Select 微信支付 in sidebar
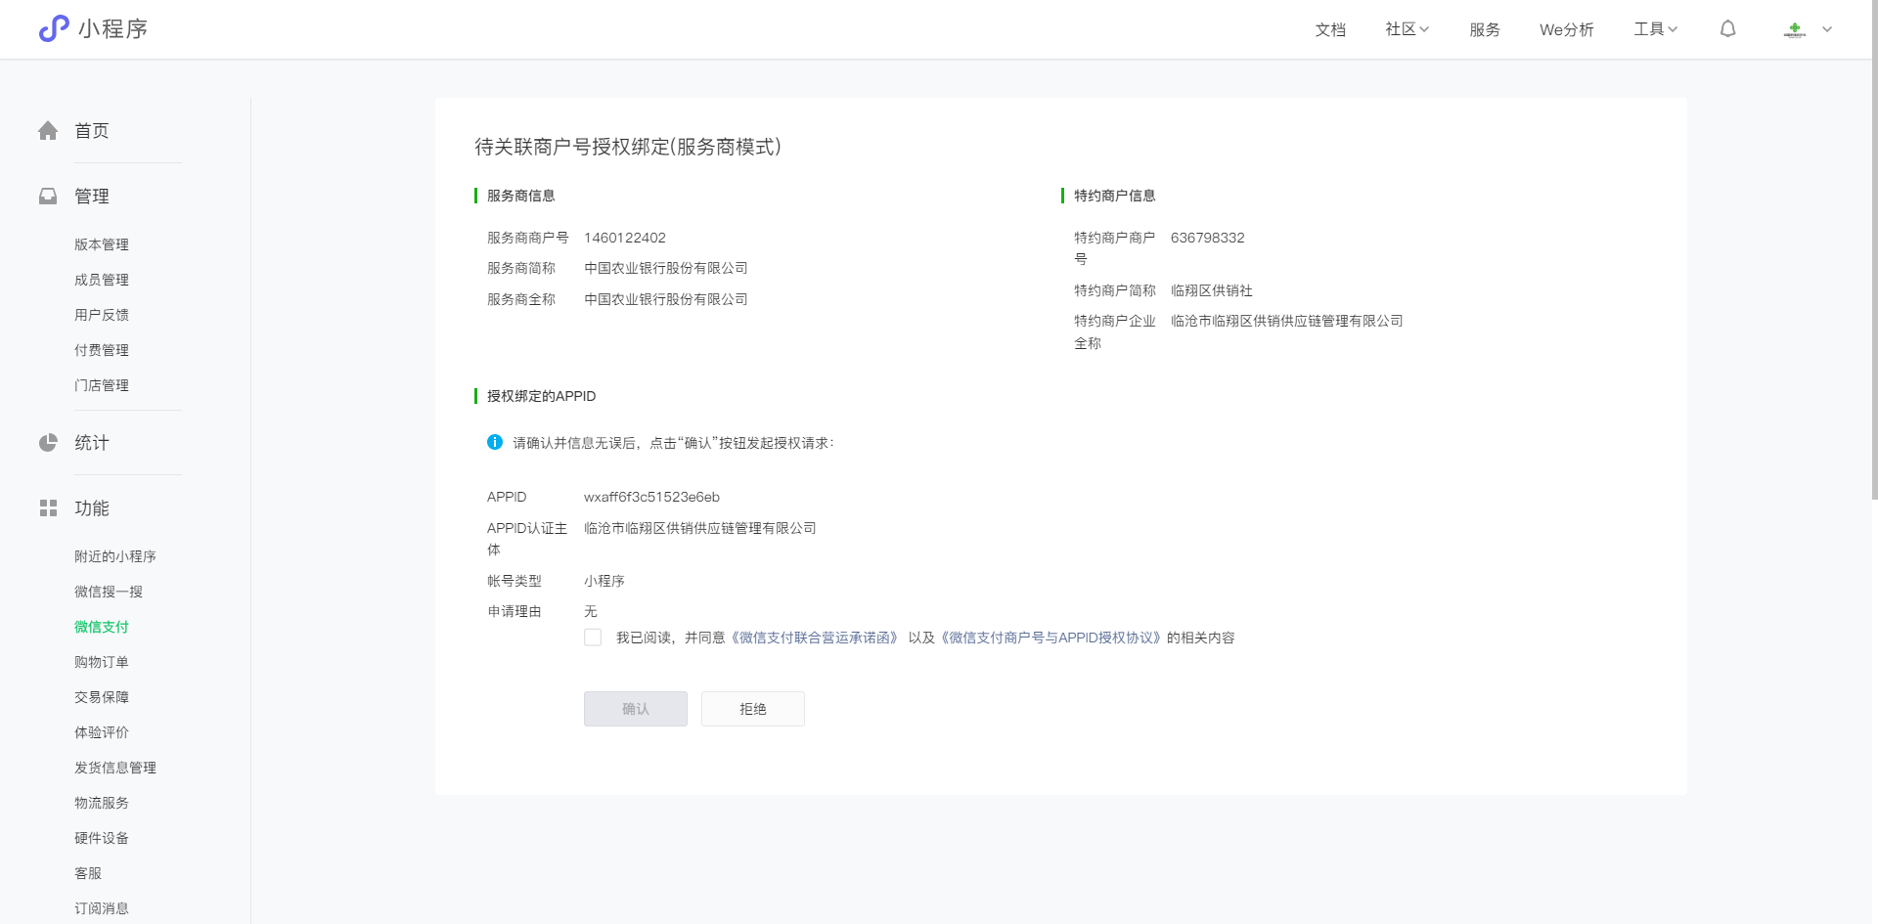 tap(102, 627)
